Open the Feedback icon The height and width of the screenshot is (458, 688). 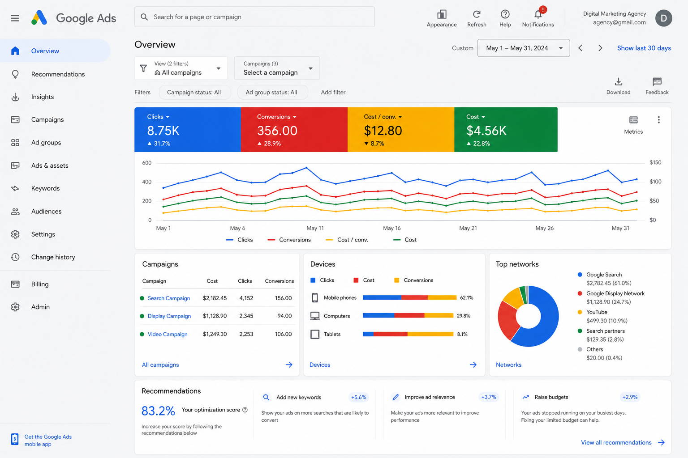[x=657, y=81]
